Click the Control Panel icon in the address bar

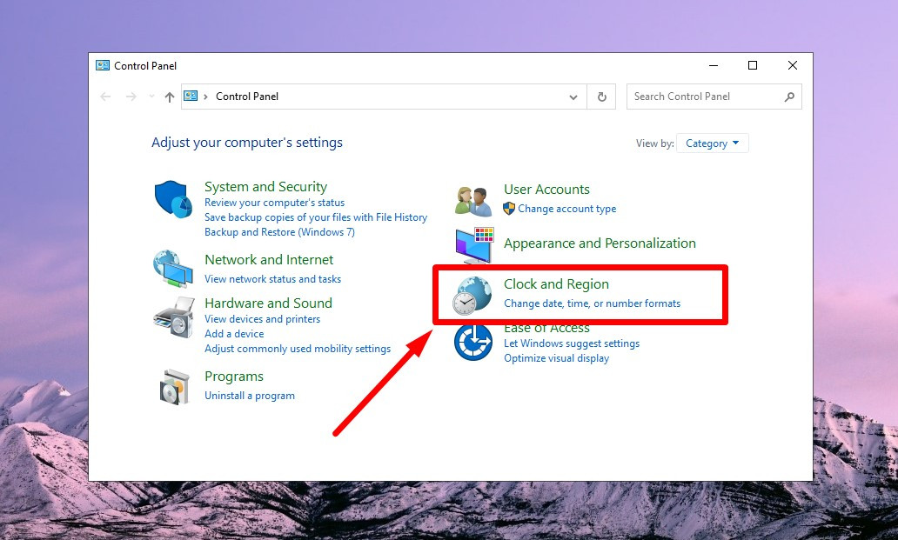pyautogui.click(x=191, y=97)
